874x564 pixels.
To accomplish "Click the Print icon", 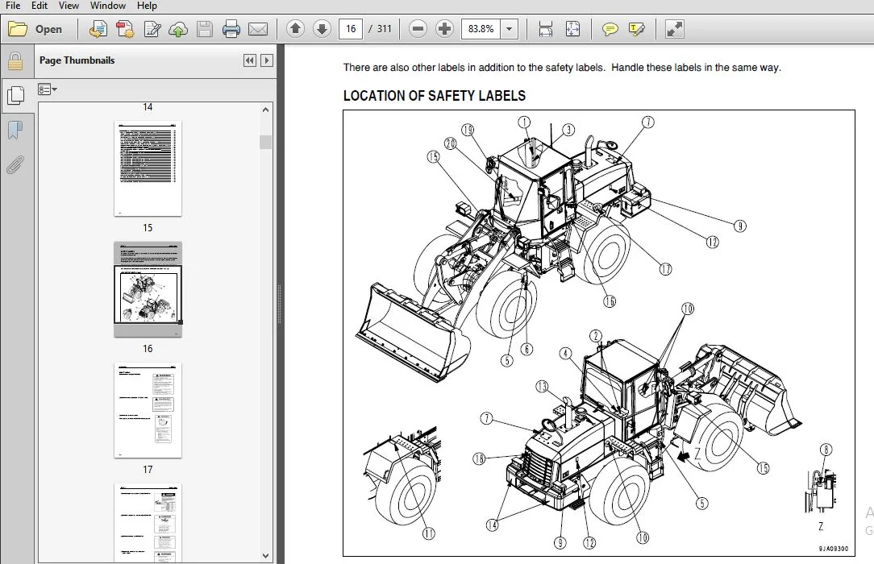I will point(231,29).
